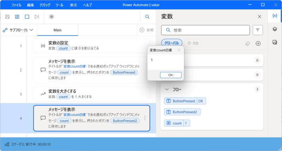
Task: Click inside the 検索 variable search field
Action: coord(206,30)
